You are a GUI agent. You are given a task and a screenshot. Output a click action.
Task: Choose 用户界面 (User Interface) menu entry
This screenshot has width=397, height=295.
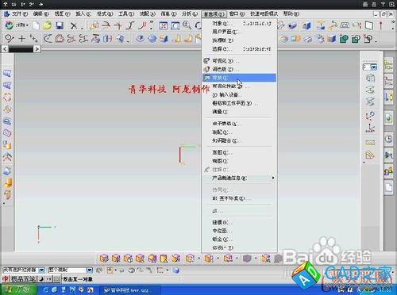coord(239,32)
